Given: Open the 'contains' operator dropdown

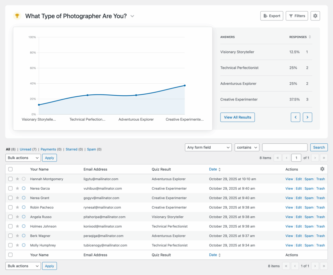Looking at the screenshot, I should point(247,147).
